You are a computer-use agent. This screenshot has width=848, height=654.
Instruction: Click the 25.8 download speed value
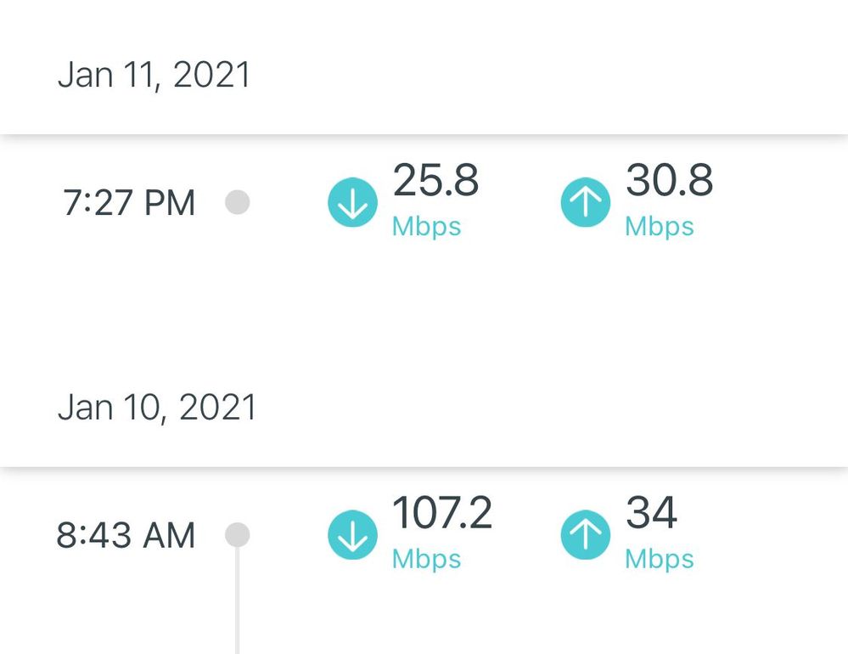[x=435, y=182]
